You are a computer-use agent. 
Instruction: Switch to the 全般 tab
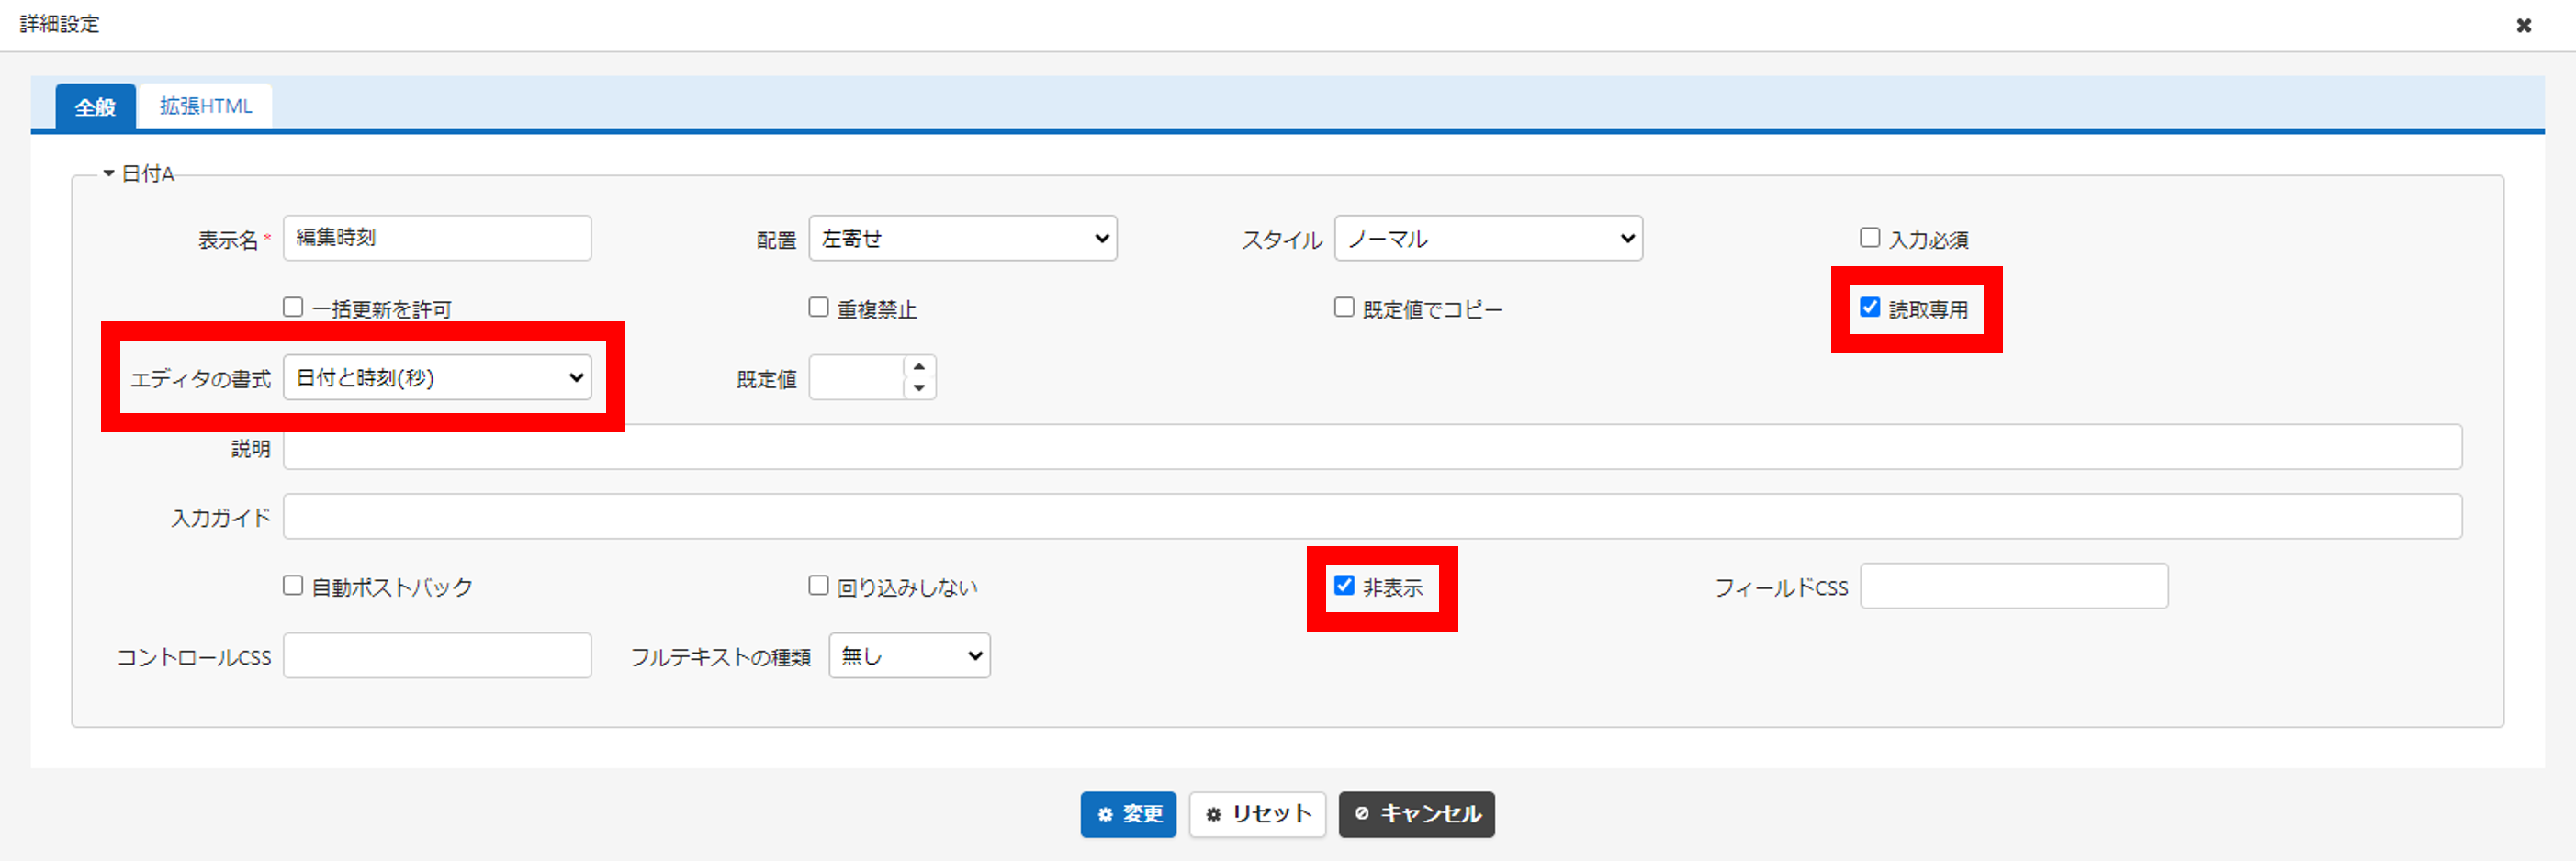(x=95, y=106)
